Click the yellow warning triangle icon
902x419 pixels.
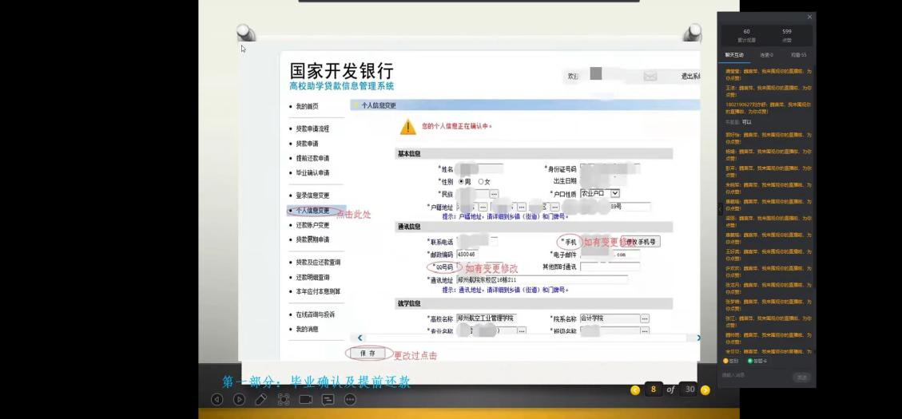click(407, 126)
